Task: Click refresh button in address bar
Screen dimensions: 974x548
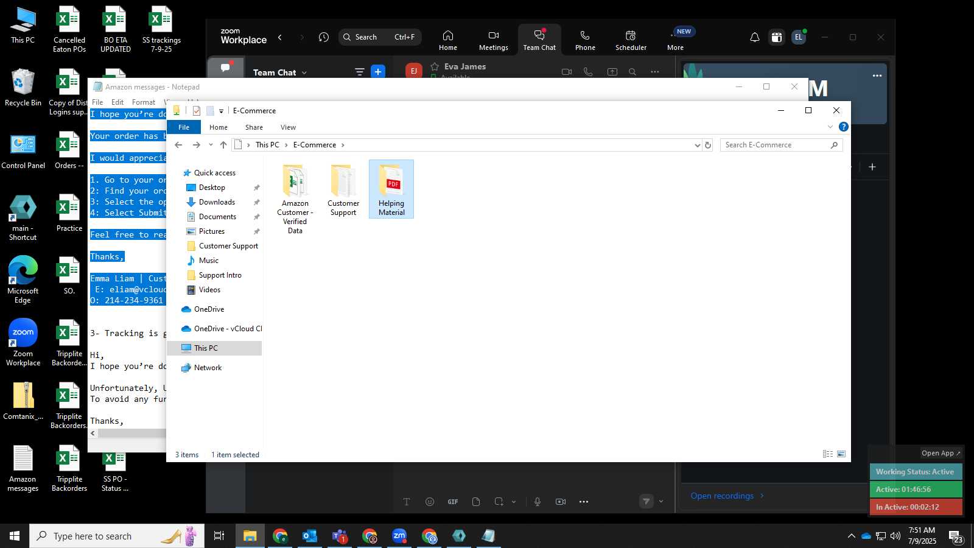Action: [x=707, y=145]
